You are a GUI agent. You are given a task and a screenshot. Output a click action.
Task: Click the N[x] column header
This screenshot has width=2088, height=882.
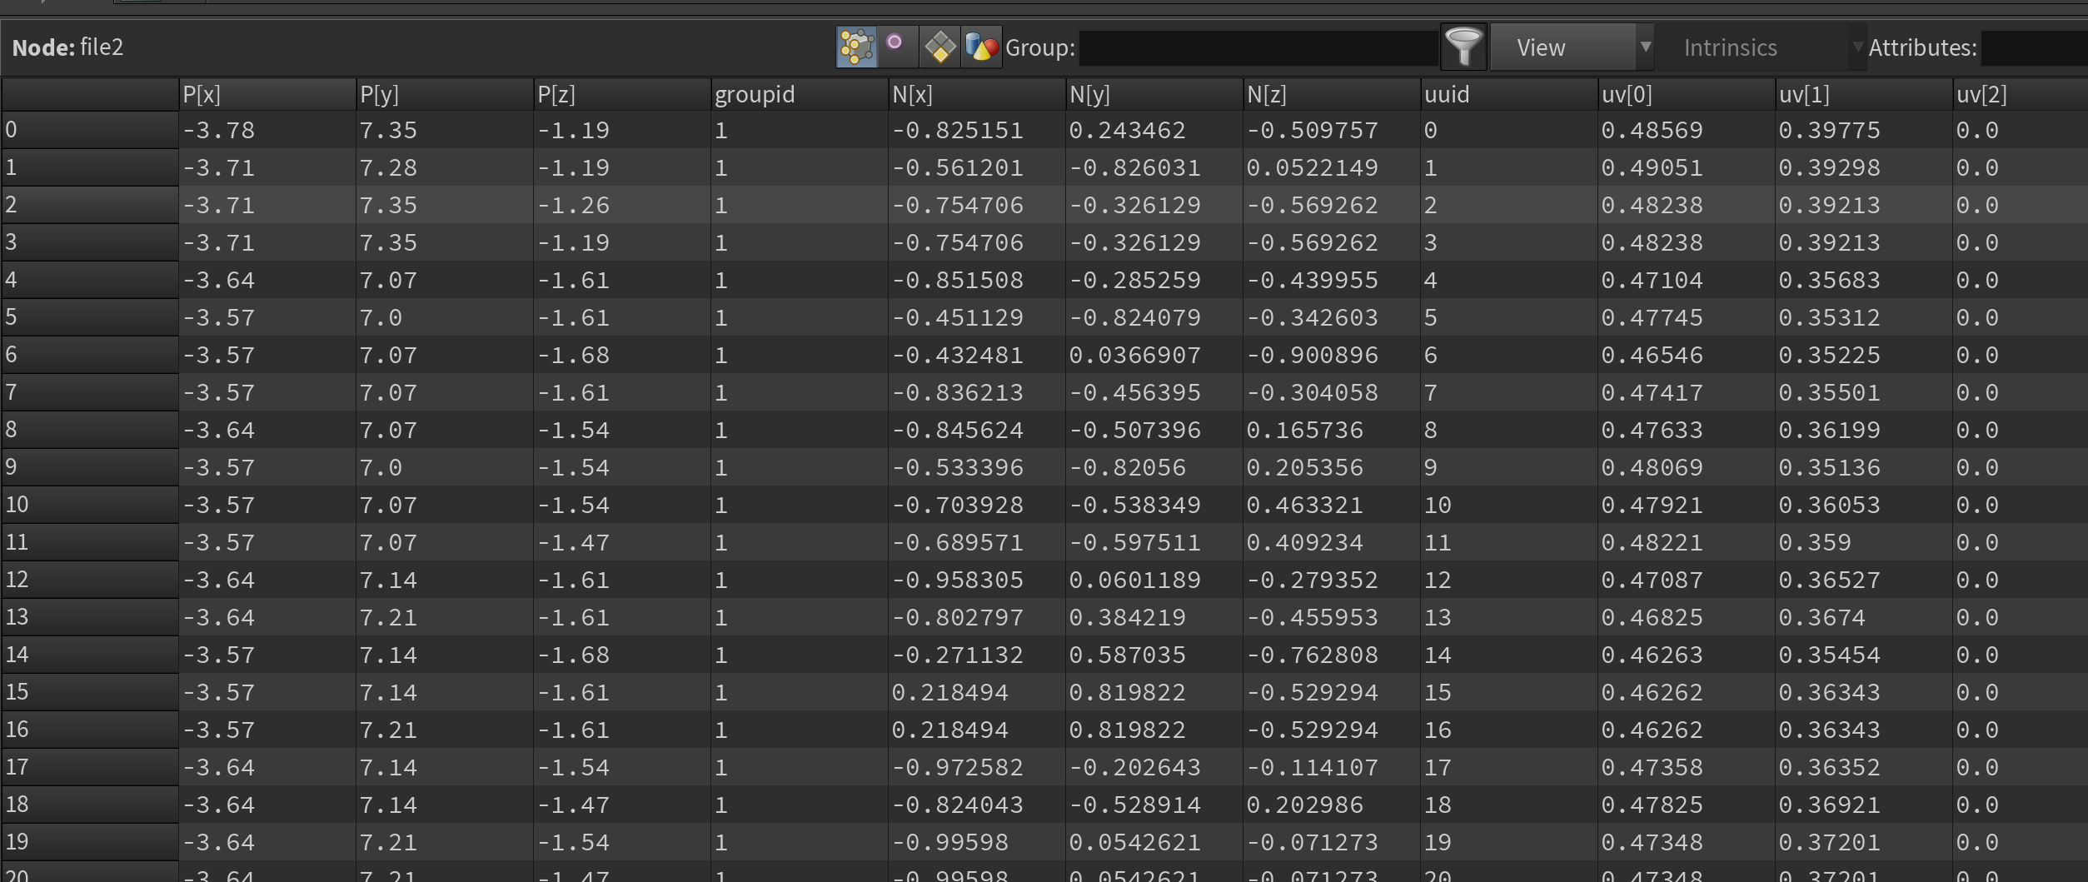[x=977, y=94]
